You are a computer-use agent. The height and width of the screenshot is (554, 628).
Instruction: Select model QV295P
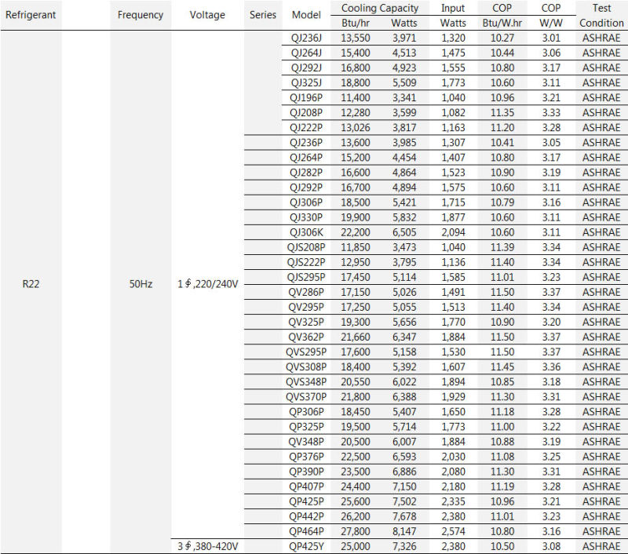pyautogui.click(x=306, y=307)
